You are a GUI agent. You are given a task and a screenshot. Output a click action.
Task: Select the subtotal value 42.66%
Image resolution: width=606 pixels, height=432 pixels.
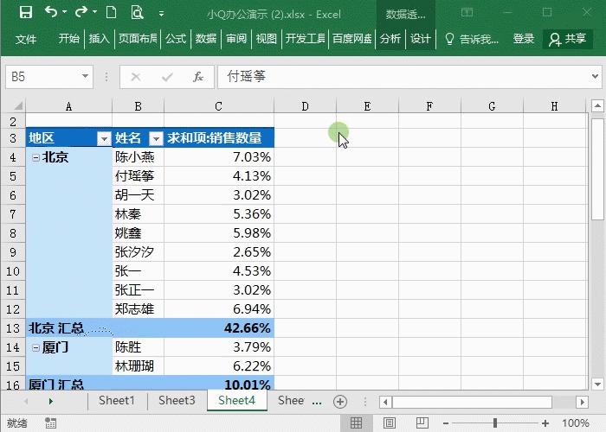pyautogui.click(x=219, y=328)
